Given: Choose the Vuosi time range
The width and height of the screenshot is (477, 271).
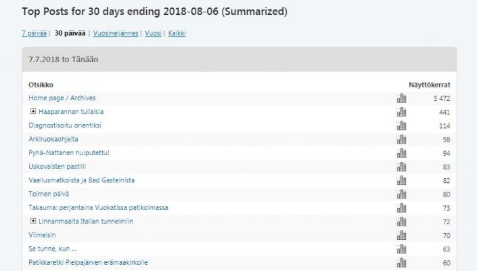Looking at the screenshot, I should 153,33.
